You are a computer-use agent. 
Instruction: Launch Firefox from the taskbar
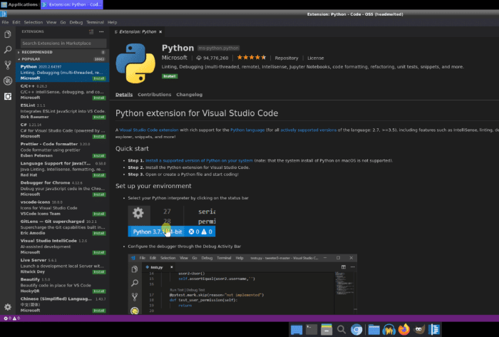(404, 329)
